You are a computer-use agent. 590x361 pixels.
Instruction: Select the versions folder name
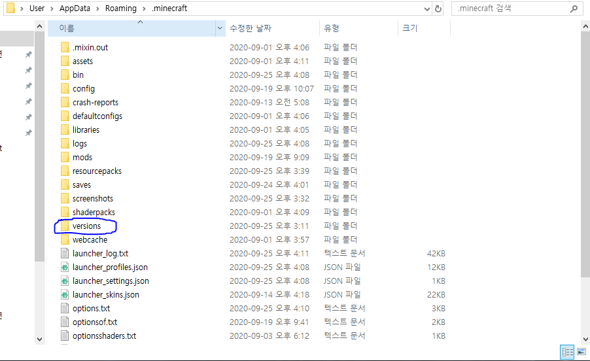(x=86, y=226)
